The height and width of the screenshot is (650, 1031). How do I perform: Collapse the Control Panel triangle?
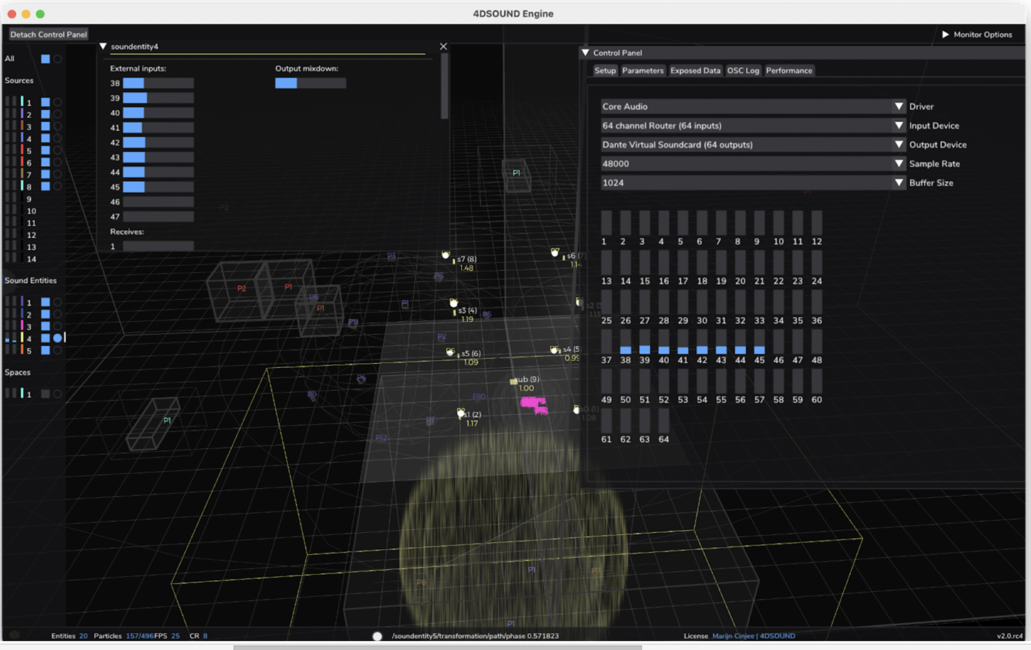click(585, 52)
